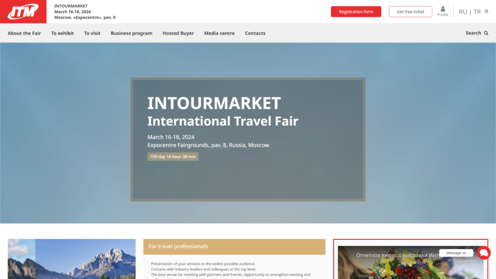Open the Media centre menu

(219, 33)
